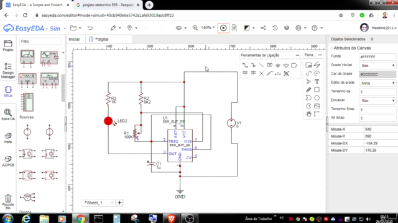Select the Voltage Probe tool
Screen dimensions: 398x223
(x=269, y=73)
